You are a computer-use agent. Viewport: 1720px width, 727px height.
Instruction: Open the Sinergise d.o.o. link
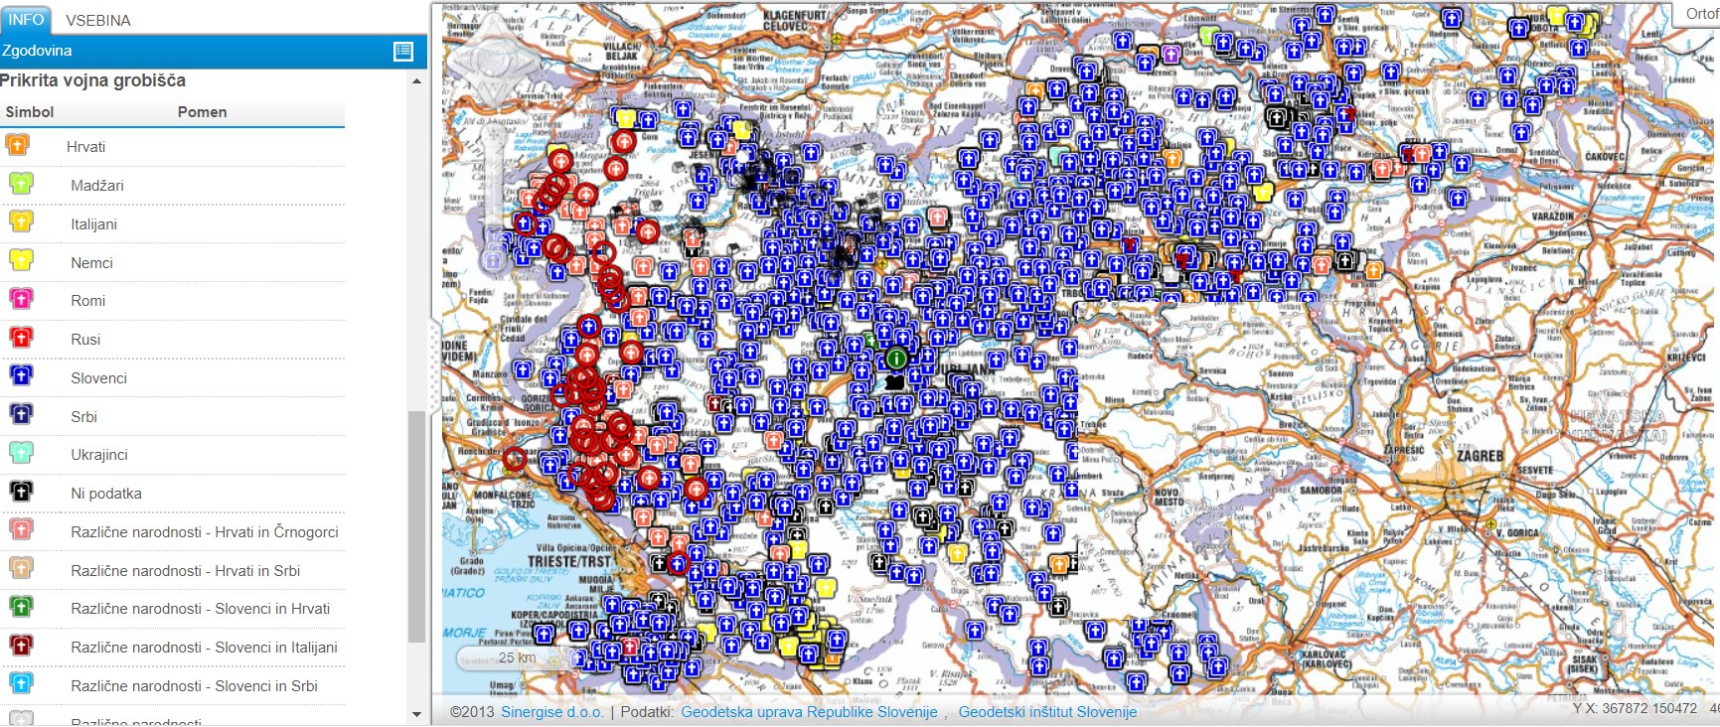tap(551, 712)
